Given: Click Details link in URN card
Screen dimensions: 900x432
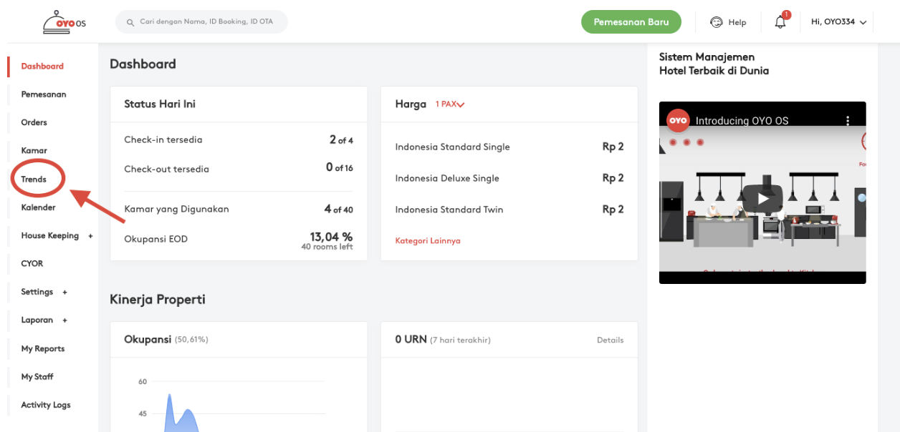Looking at the screenshot, I should pos(610,340).
